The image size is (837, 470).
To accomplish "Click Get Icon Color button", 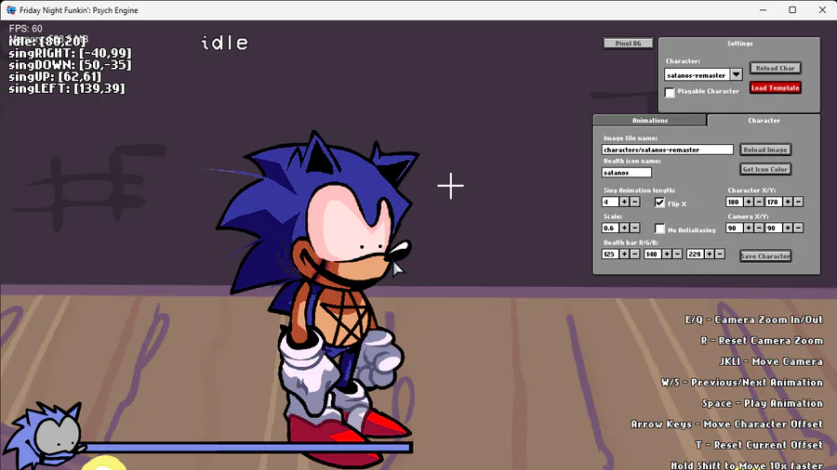I will (765, 169).
